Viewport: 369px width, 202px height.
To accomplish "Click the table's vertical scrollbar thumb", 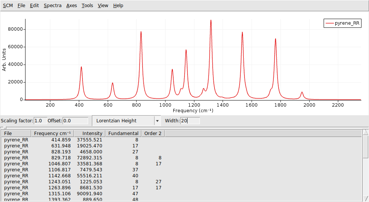I will [366, 148].
